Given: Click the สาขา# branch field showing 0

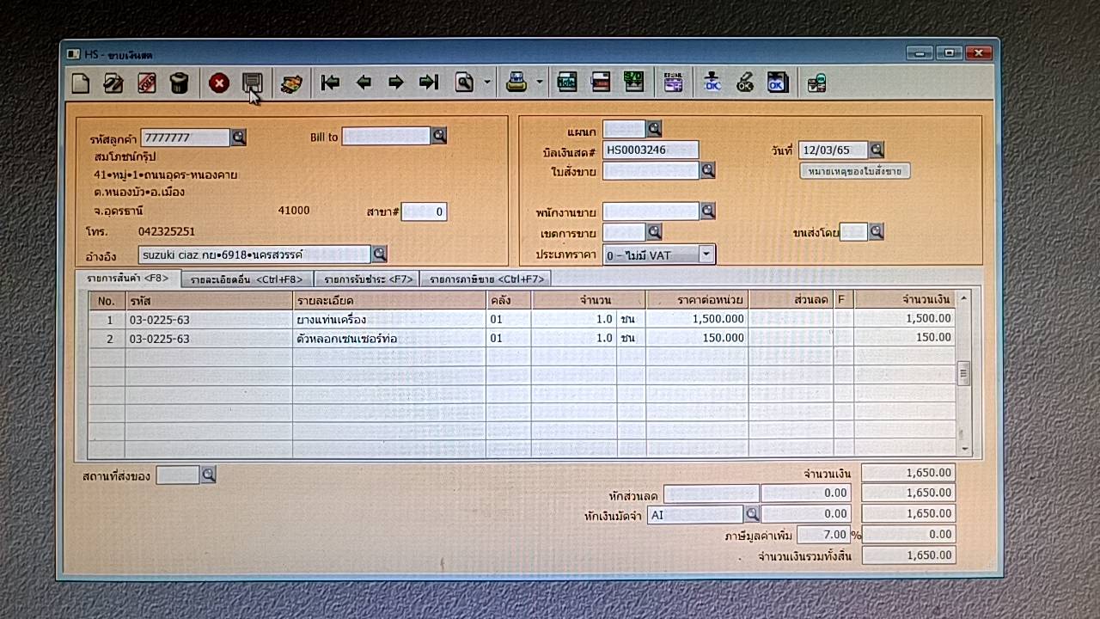Looking at the screenshot, I should [x=425, y=211].
